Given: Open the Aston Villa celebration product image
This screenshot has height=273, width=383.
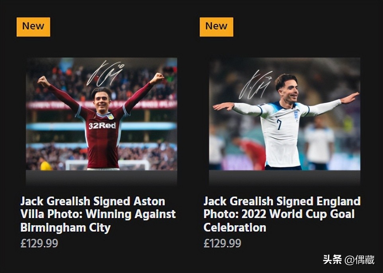Looking at the screenshot, I should point(102,114).
